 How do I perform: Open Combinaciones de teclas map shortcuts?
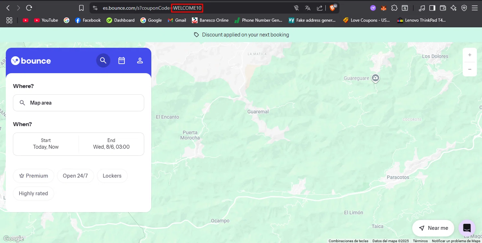[x=348, y=241]
